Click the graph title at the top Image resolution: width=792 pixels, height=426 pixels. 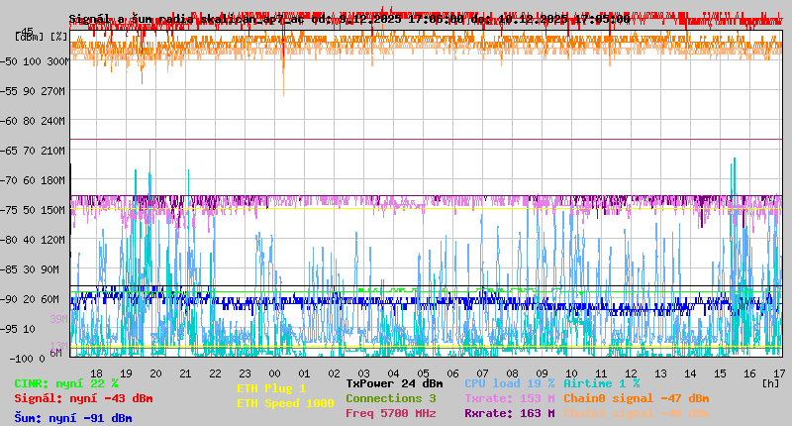348,19
